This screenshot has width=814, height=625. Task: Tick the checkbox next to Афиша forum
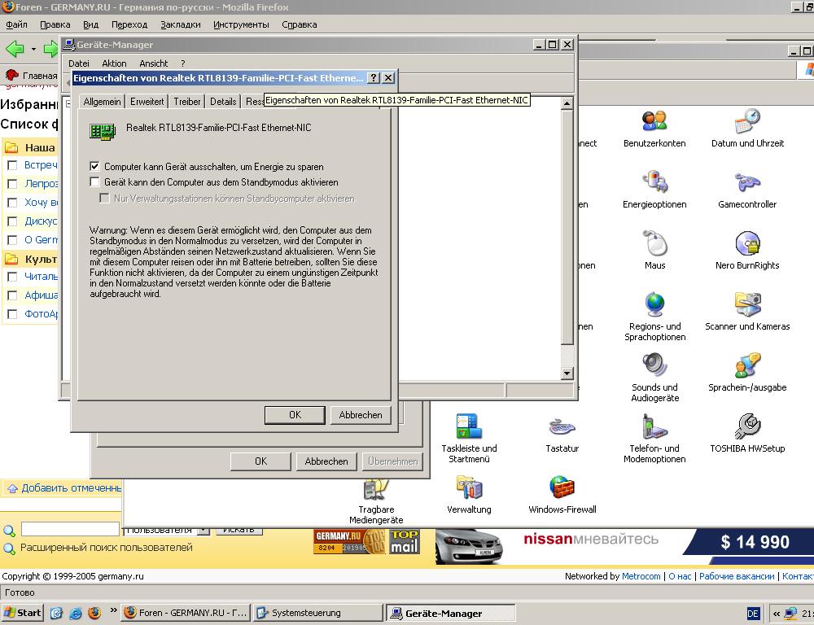coord(12,295)
